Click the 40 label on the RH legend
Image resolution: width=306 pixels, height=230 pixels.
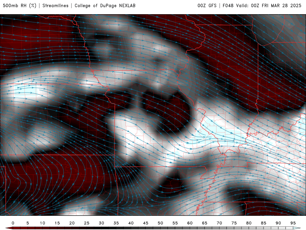(x=131, y=223)
